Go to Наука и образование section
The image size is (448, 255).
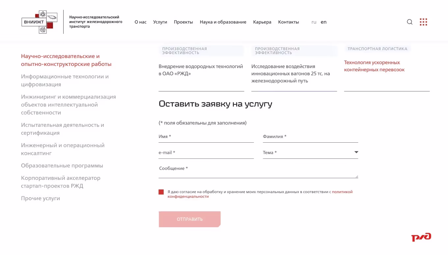(223, 22)
